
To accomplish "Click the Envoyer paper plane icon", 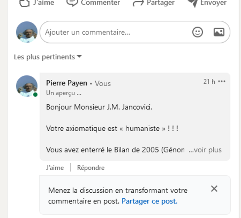I will pyautogui.click(x=192, y=3).
